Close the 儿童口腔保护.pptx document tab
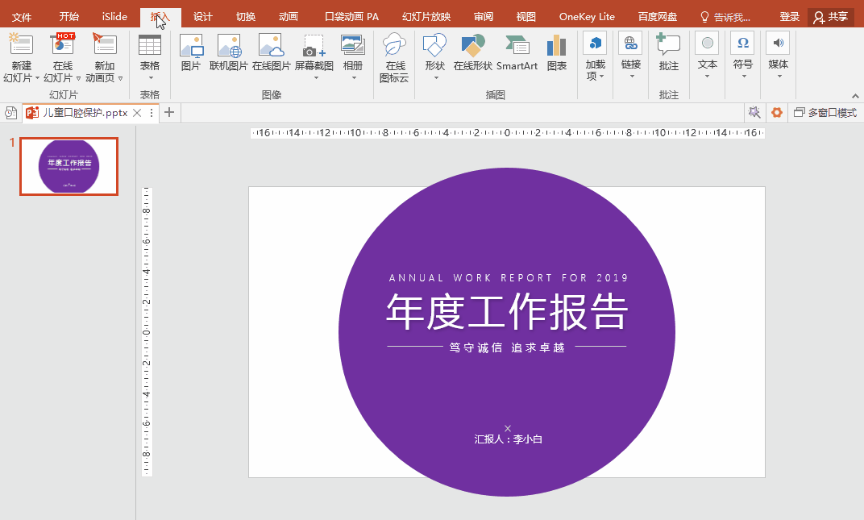 click(137, 113)
